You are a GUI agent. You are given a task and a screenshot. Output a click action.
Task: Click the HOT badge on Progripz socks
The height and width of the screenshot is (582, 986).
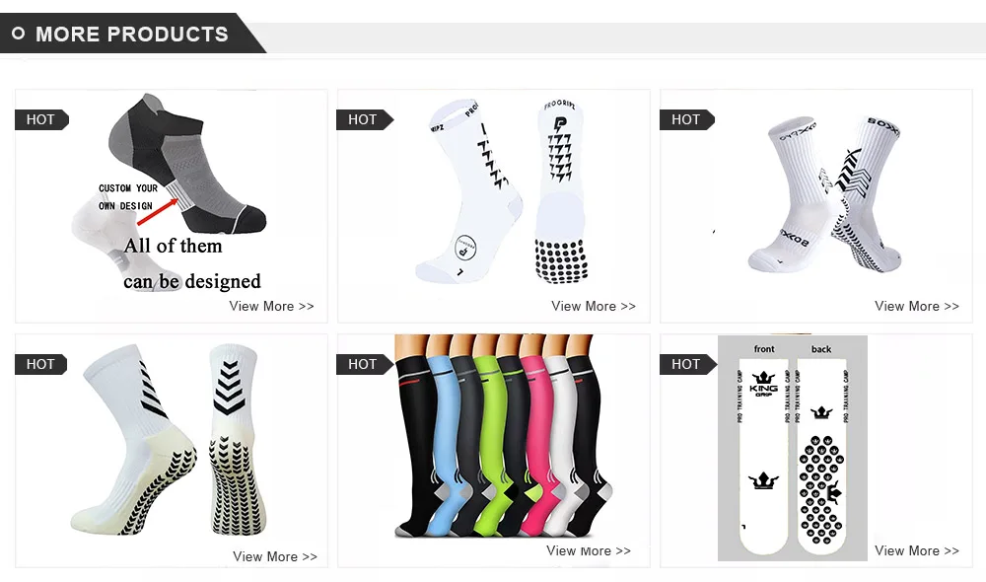[x=364, y=119]
